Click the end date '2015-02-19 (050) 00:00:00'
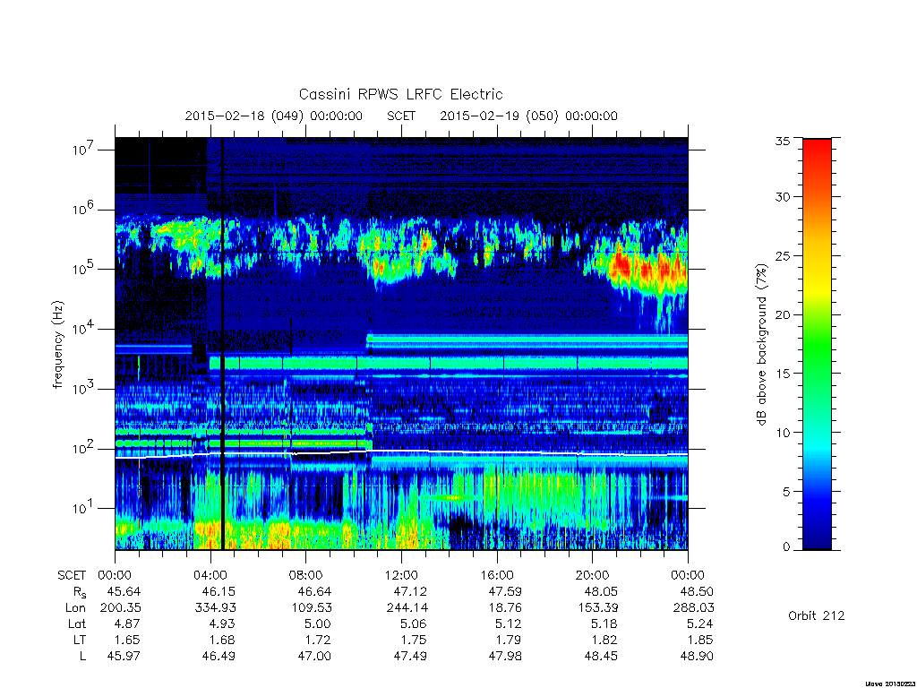 click(x=528, y=116)
